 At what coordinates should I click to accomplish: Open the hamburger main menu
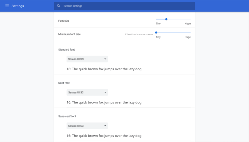click(x=7, y=6)
